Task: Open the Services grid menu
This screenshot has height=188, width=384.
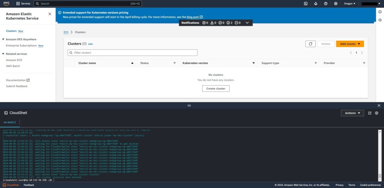Action: tap(23, 4)
